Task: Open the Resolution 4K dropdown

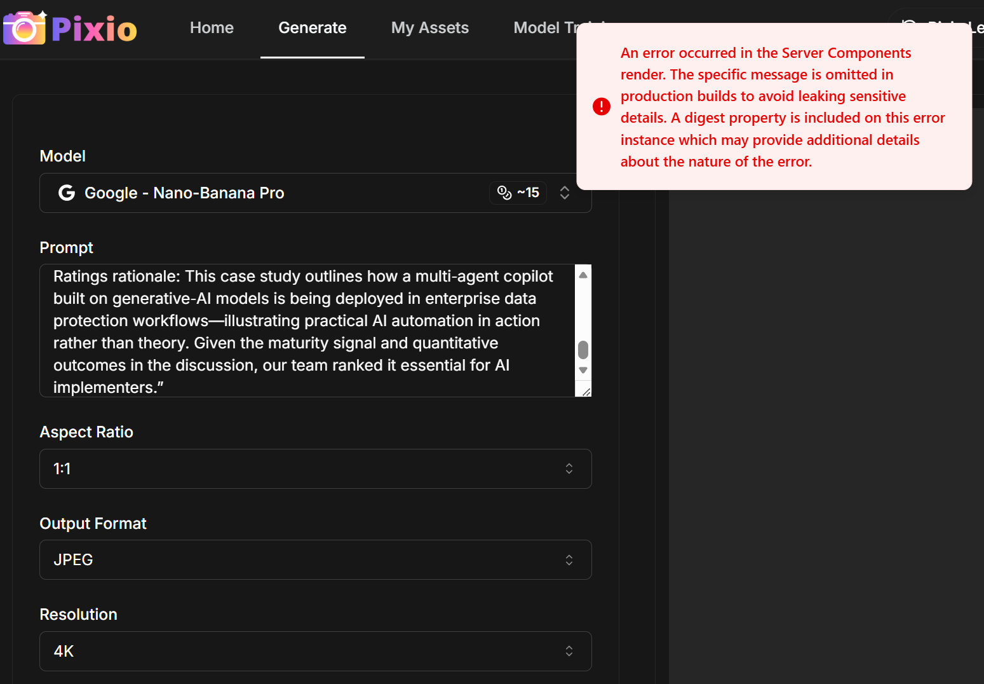Action: pos(316,651)
